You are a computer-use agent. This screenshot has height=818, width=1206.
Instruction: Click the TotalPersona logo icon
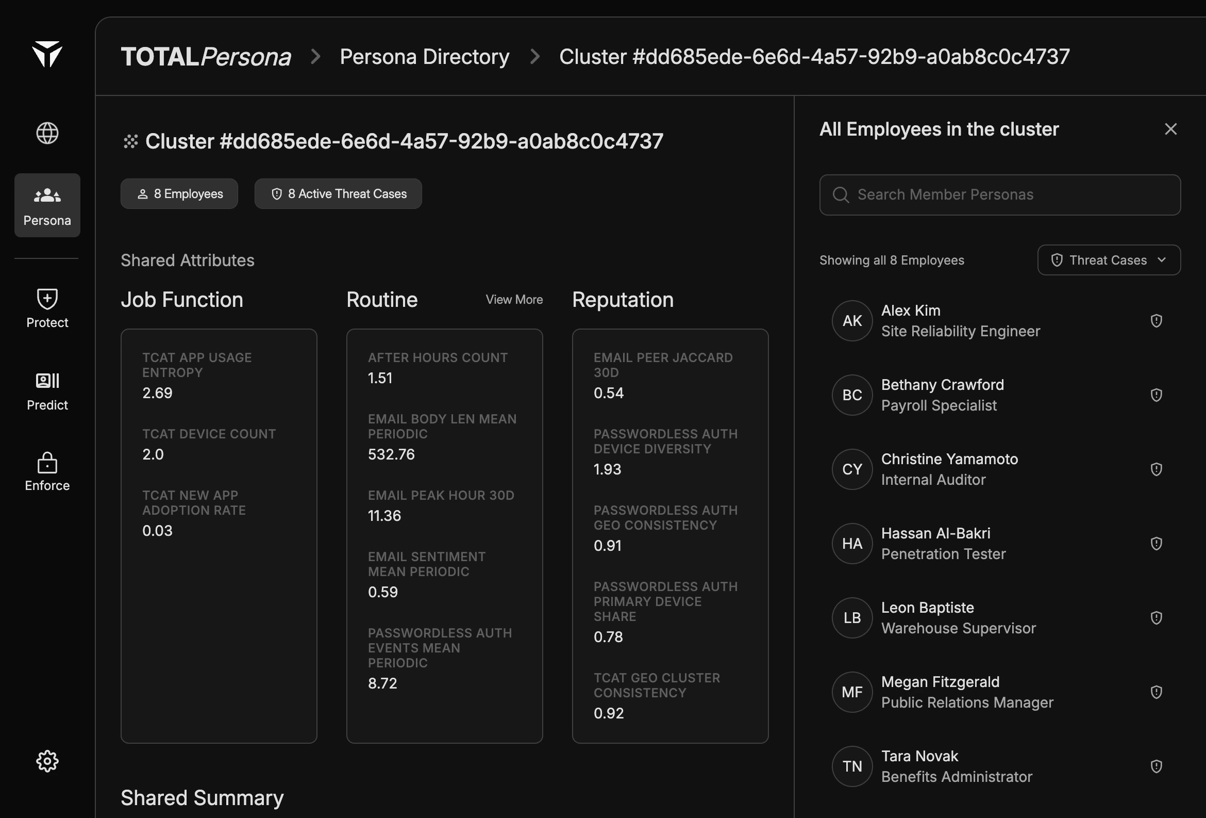[x=47, y=55]
